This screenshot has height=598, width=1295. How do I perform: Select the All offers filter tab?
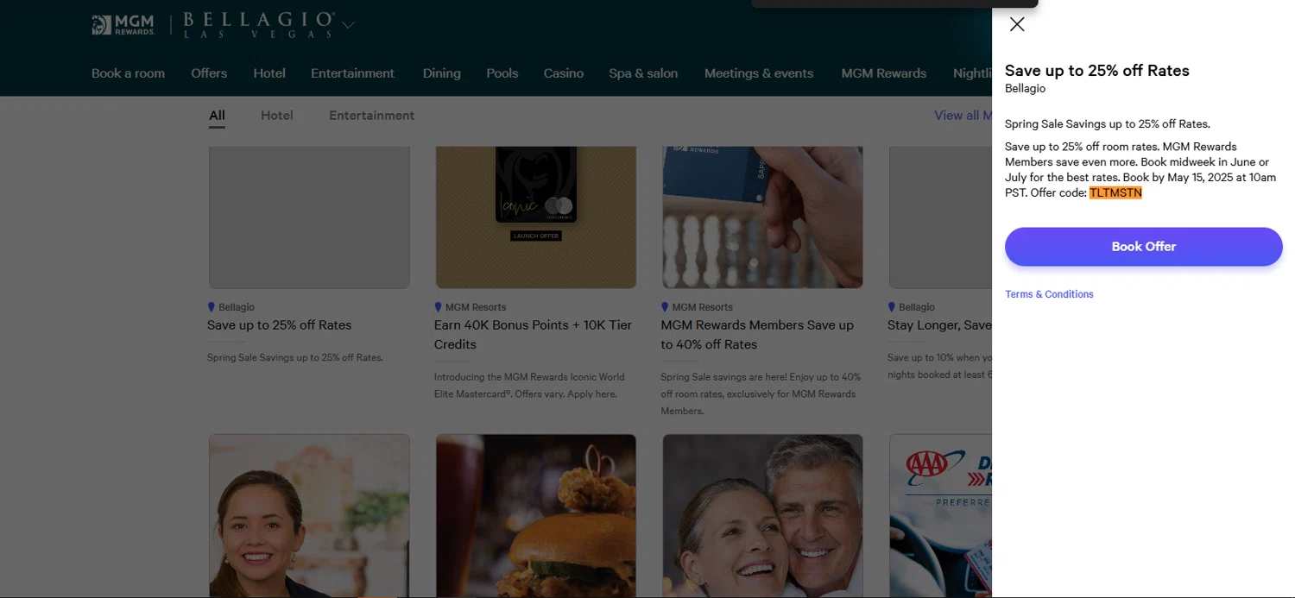click(x=217, y=116)
